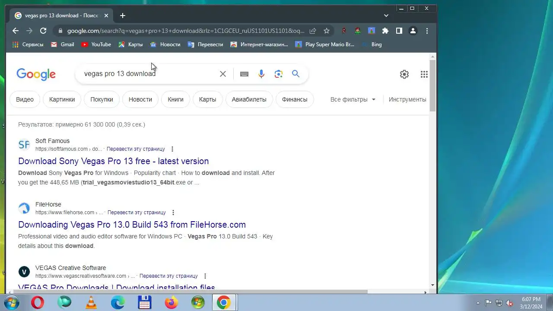The height and width of the screenshot is (311, 553).
Task: Open Карты bookmark in bookmarks bar
Action: 130,44
